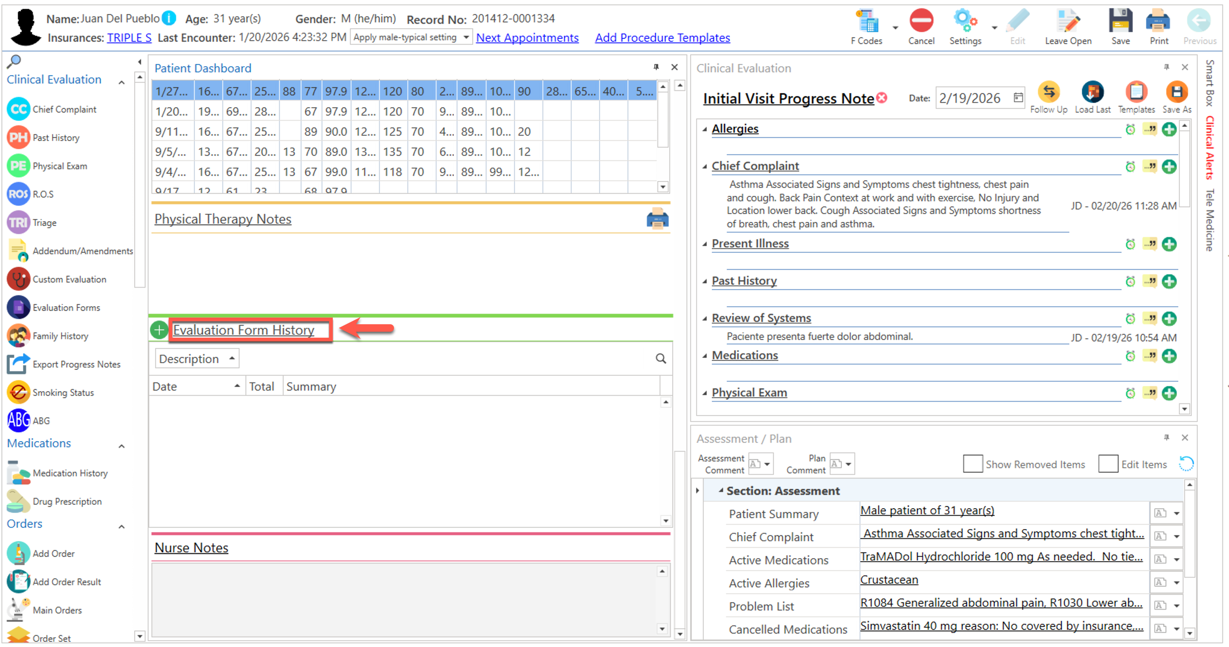The image size is (1229, 647).
Task: Click the Add Procedure Templates link
Action: 662,38
